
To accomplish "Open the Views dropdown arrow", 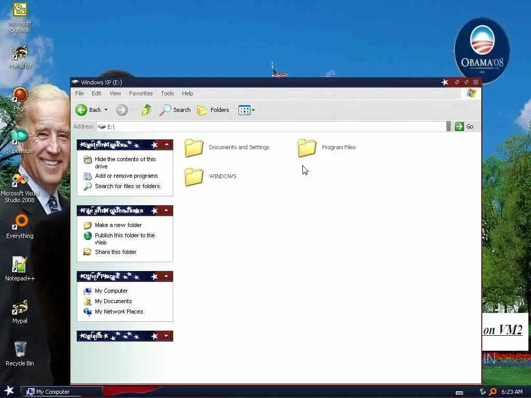I will [x=253, y=110].
